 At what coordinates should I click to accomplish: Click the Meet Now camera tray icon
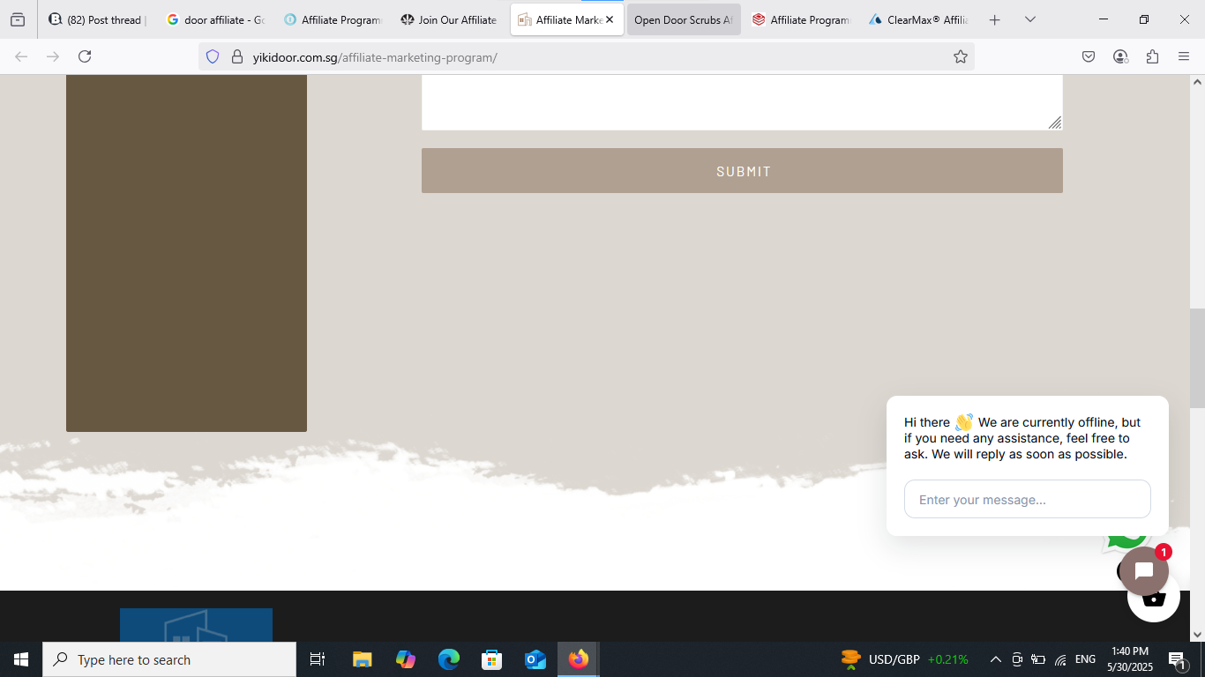(1017, 659)
